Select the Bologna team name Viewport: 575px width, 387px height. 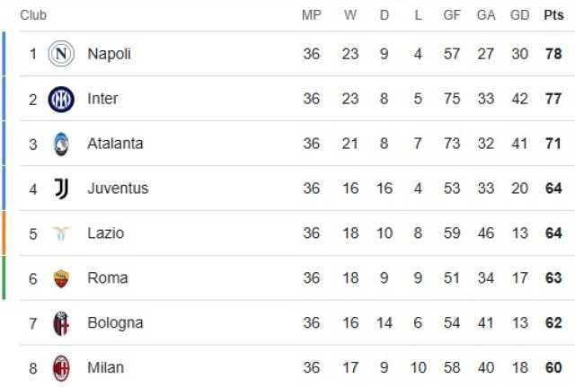tap(115, 323)
